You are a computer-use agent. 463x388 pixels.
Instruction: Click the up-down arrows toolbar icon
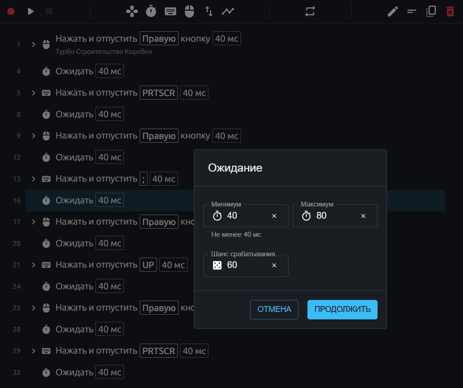[x=209, y=11]
